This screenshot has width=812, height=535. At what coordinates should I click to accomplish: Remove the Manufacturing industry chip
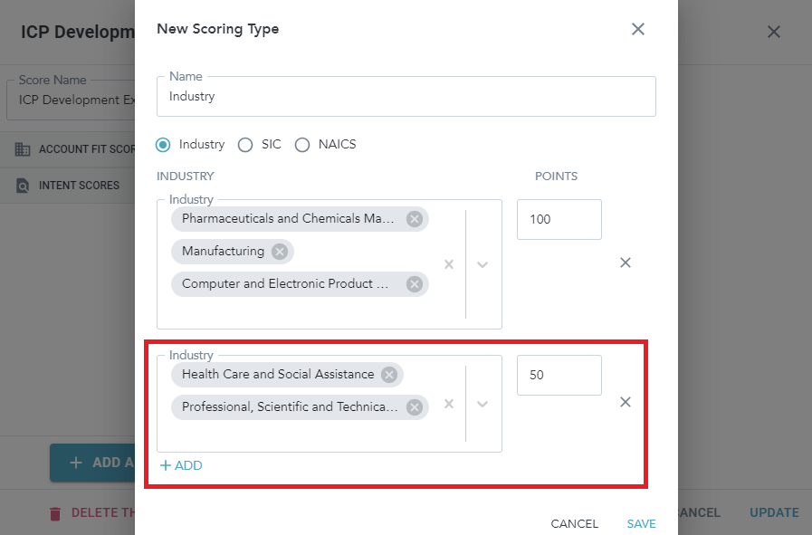279,252
